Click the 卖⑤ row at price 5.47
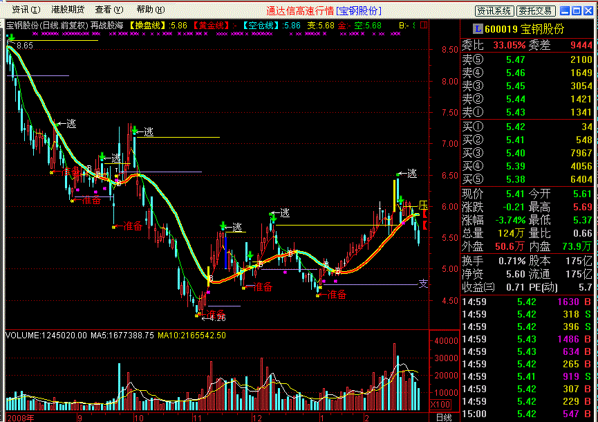Screen dimensions: 598x422 coord(527,59)
